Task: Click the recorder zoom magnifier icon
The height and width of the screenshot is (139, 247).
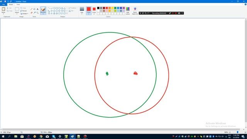Action: tap(145, 13)
